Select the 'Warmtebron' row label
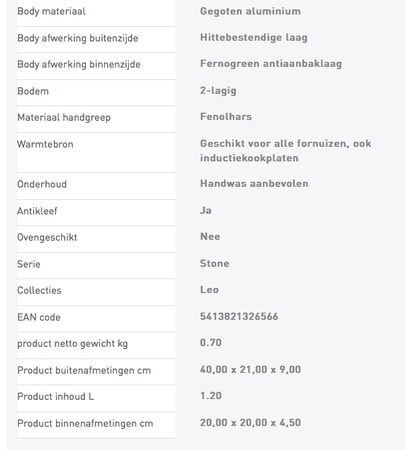Viewport: 406px width, 450px height. 45,145
